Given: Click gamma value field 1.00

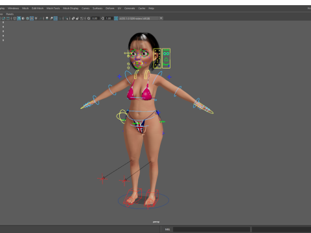Looking at the screenshot, I should click(x=108, y=18).
